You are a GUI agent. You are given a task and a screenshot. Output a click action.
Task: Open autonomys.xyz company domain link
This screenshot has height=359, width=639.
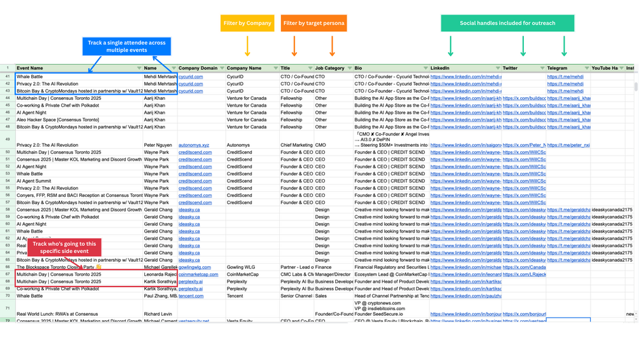[193, 145]
